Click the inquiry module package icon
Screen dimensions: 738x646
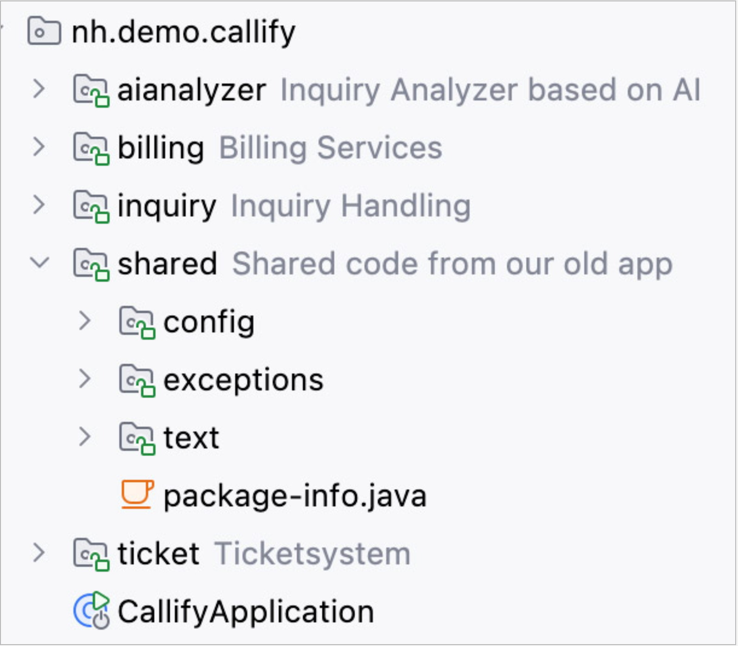click(91, 206)
